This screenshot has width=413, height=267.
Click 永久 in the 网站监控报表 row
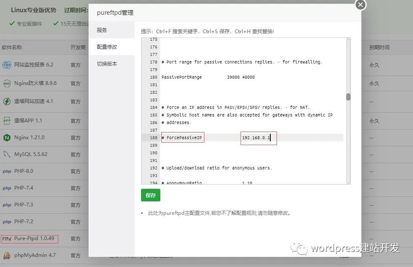(374, 65)
